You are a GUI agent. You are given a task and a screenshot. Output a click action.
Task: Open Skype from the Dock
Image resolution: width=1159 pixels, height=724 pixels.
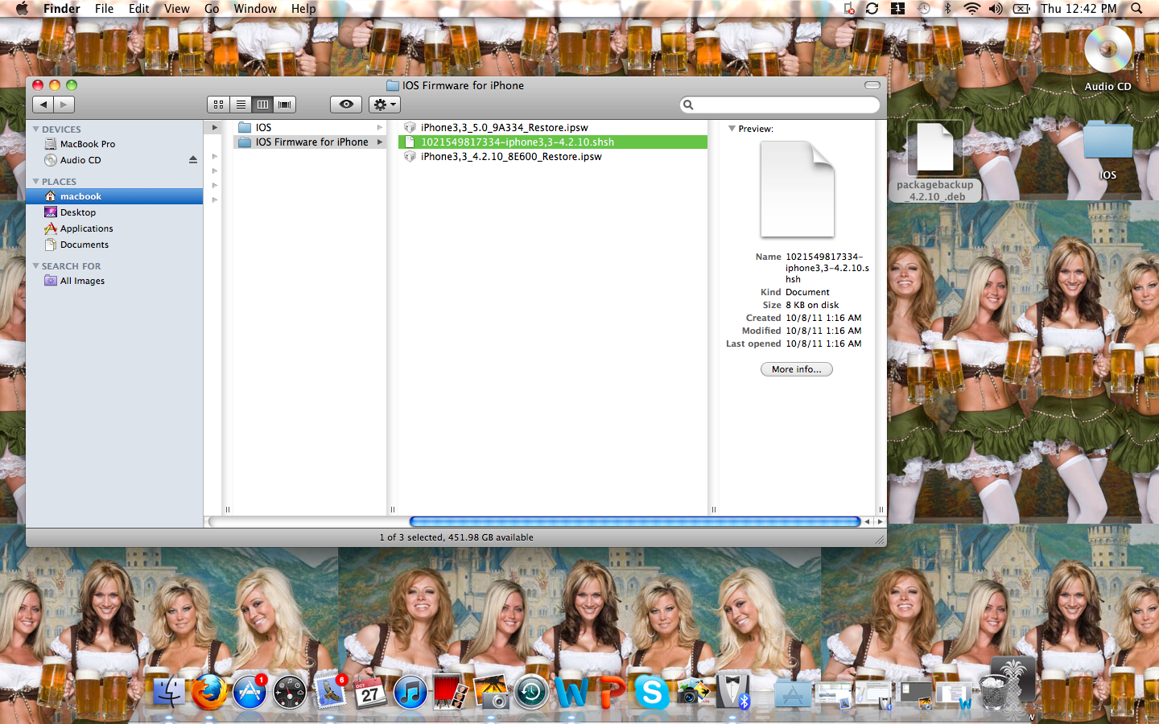(652, 692)
